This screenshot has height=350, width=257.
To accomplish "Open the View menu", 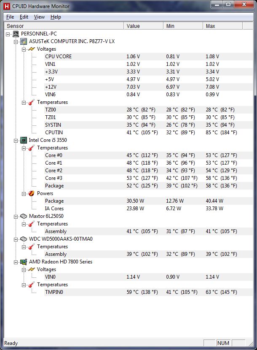I will 39,17.
